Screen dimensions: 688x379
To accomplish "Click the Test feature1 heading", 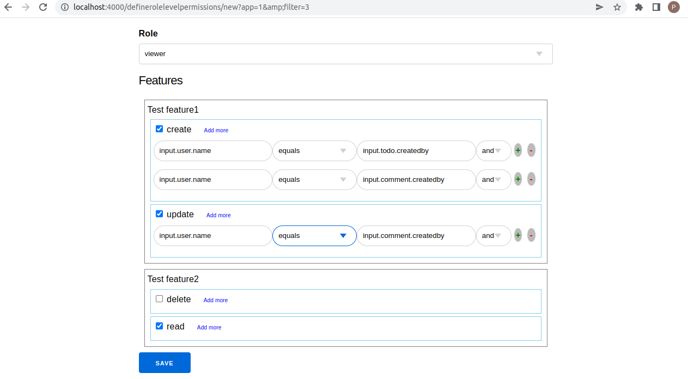I will pyautogui.click(x=173, y=109).
